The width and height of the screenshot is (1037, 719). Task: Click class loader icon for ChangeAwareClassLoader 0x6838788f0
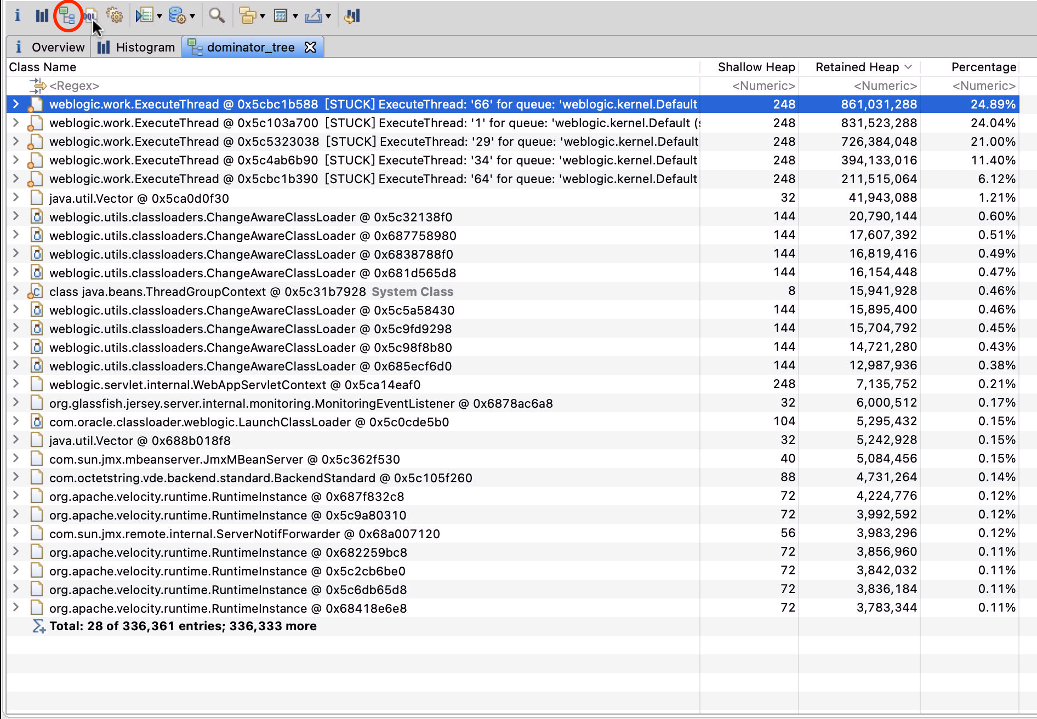pyautogui.click(x=37, y=254)
